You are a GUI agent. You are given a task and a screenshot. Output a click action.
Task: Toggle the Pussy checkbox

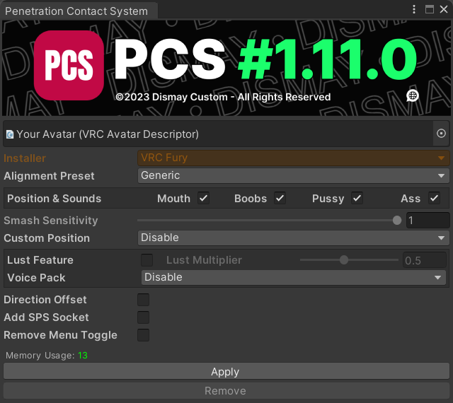tap(357, 199)
